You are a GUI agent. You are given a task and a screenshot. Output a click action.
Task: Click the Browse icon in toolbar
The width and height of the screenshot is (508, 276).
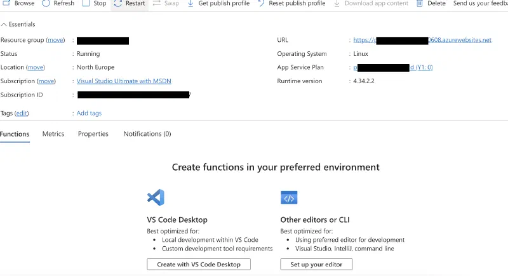pyautogui.click(x=6, y=3)
